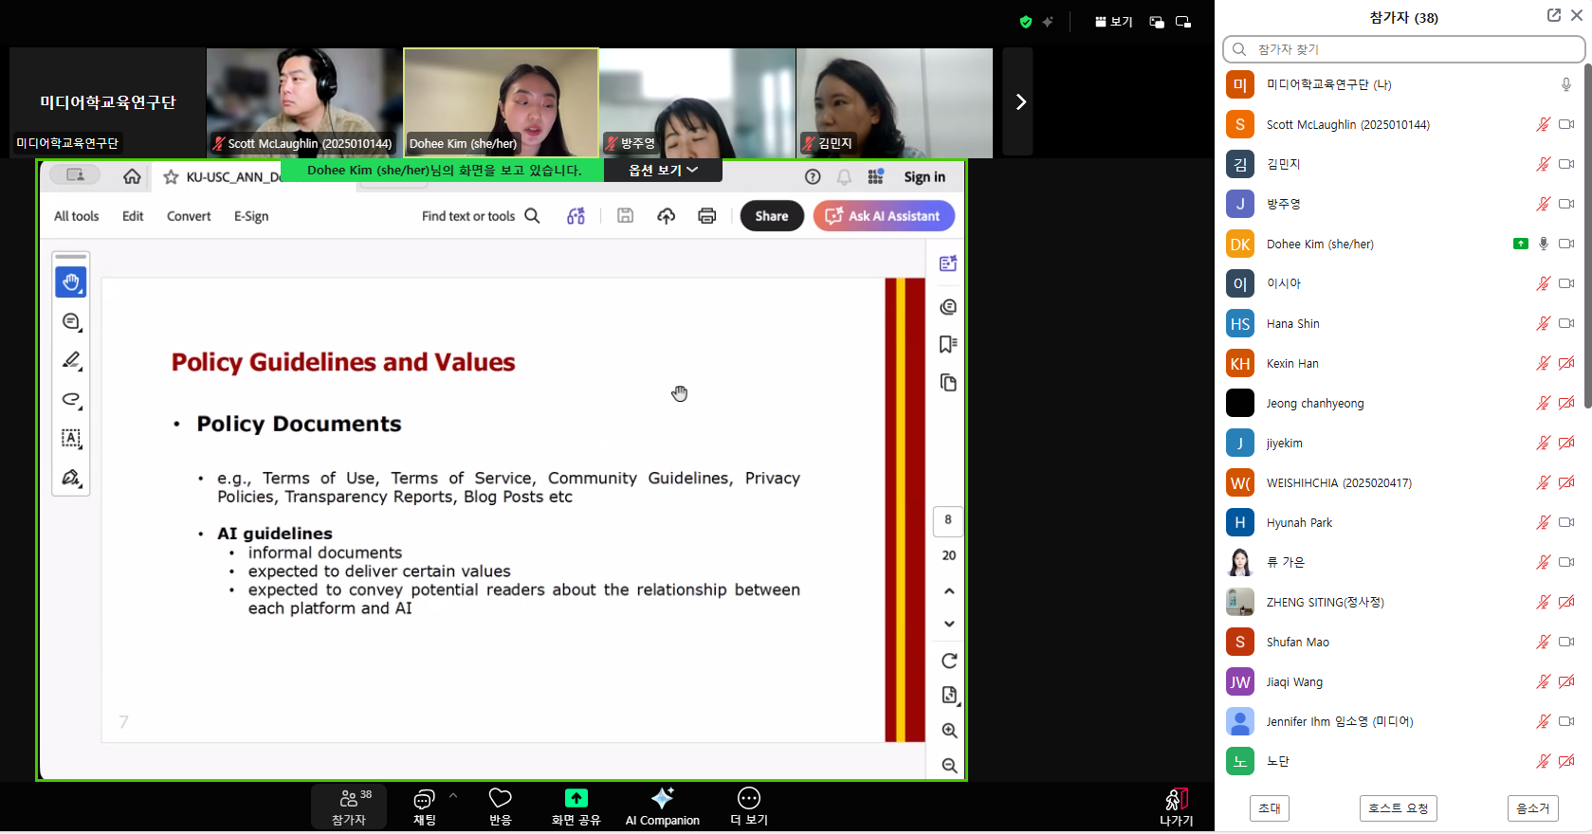
Task: Select Dohee Kim in participants list
Action: point(1319,244)
